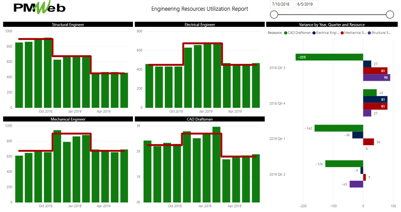Click the navy 27 bar in 2018 Qtr 3

pos(367,64)
